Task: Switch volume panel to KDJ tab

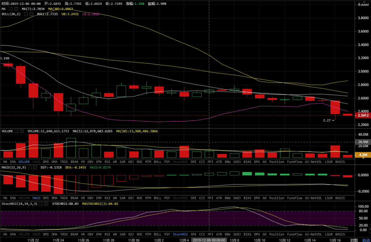Action: pyautogui.click(x=131, y=162)
